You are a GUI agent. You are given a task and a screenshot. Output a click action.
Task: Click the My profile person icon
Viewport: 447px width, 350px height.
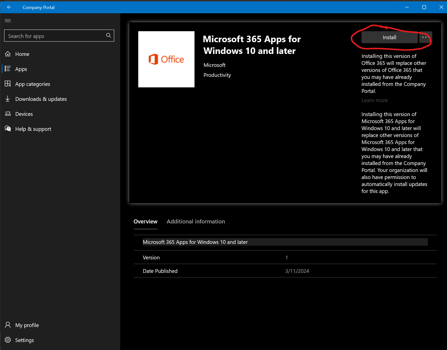click(x=8, y=325)
